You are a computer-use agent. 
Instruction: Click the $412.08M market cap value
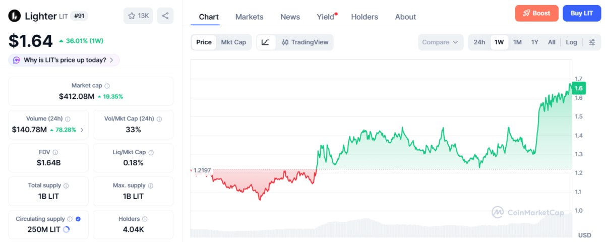(x=77, y=96)
